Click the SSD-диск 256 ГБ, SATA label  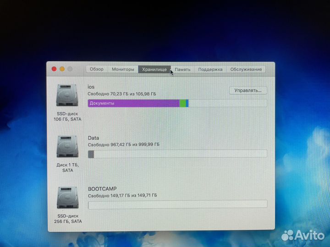click(x=68, y=219)
